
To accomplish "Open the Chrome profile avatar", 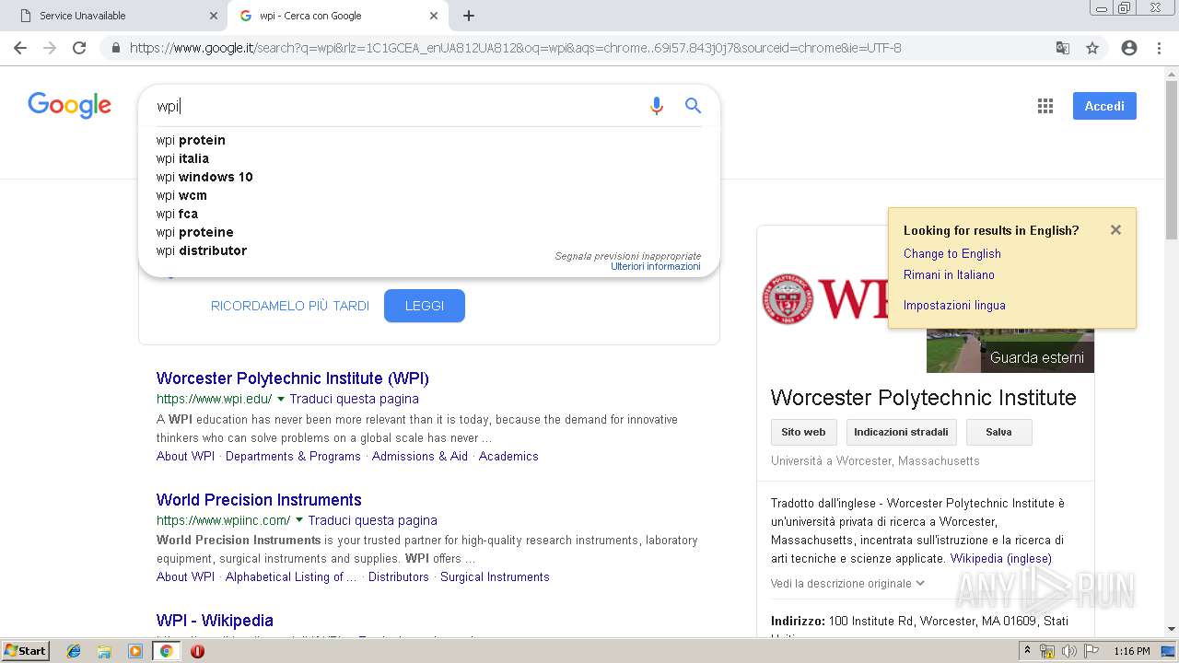I will (1129, 48).
